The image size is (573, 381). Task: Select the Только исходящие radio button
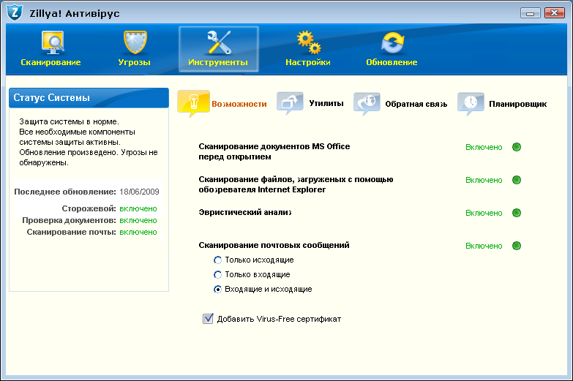click(217, 260)
